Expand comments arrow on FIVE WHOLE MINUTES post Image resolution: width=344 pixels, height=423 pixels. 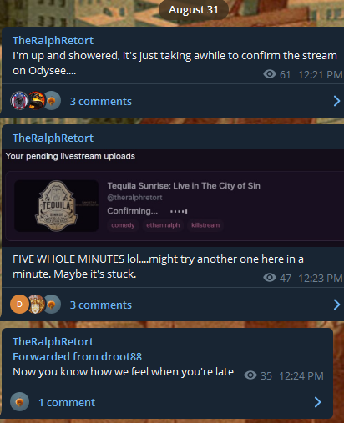pos(336,305)
